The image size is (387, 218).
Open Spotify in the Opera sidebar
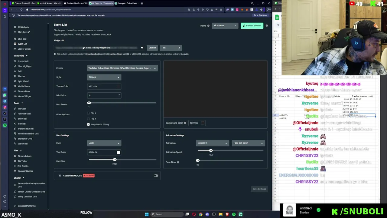click(5, 125)
